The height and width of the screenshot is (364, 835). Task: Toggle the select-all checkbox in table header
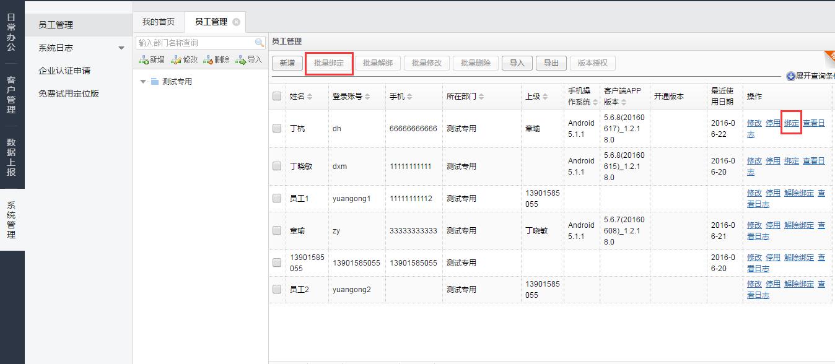tap(277, 97)
